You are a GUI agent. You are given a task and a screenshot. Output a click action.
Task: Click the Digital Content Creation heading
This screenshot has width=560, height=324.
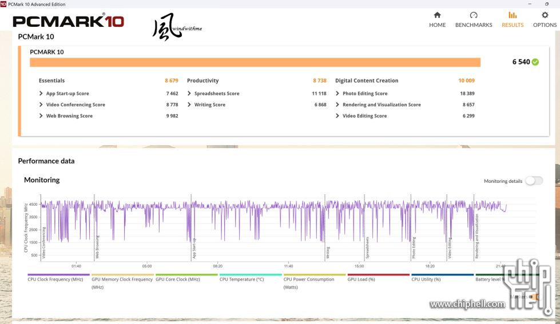tap(367, 81)
